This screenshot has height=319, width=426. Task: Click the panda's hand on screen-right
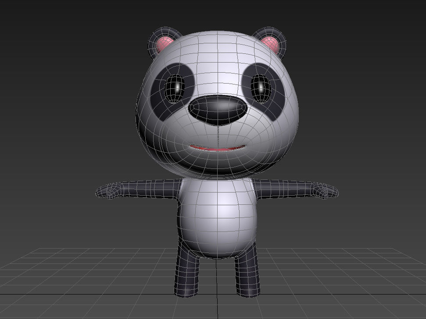325,190
